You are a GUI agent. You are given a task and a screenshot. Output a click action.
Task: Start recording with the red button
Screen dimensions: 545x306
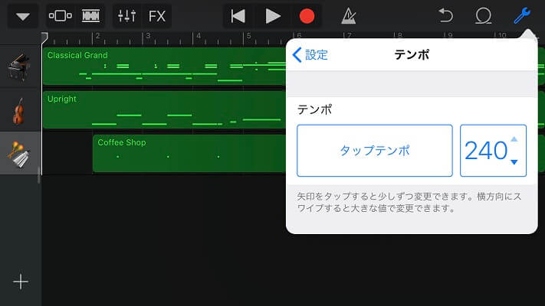[x=307, y=16]
